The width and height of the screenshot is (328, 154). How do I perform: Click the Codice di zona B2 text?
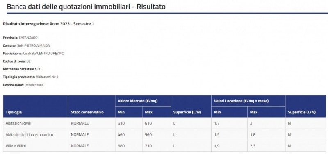pos(17,61)
